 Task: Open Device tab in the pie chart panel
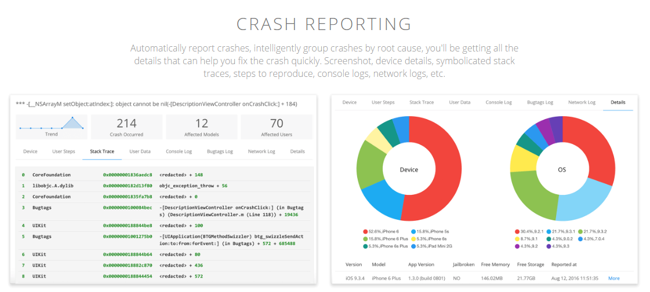pos(350,102)
